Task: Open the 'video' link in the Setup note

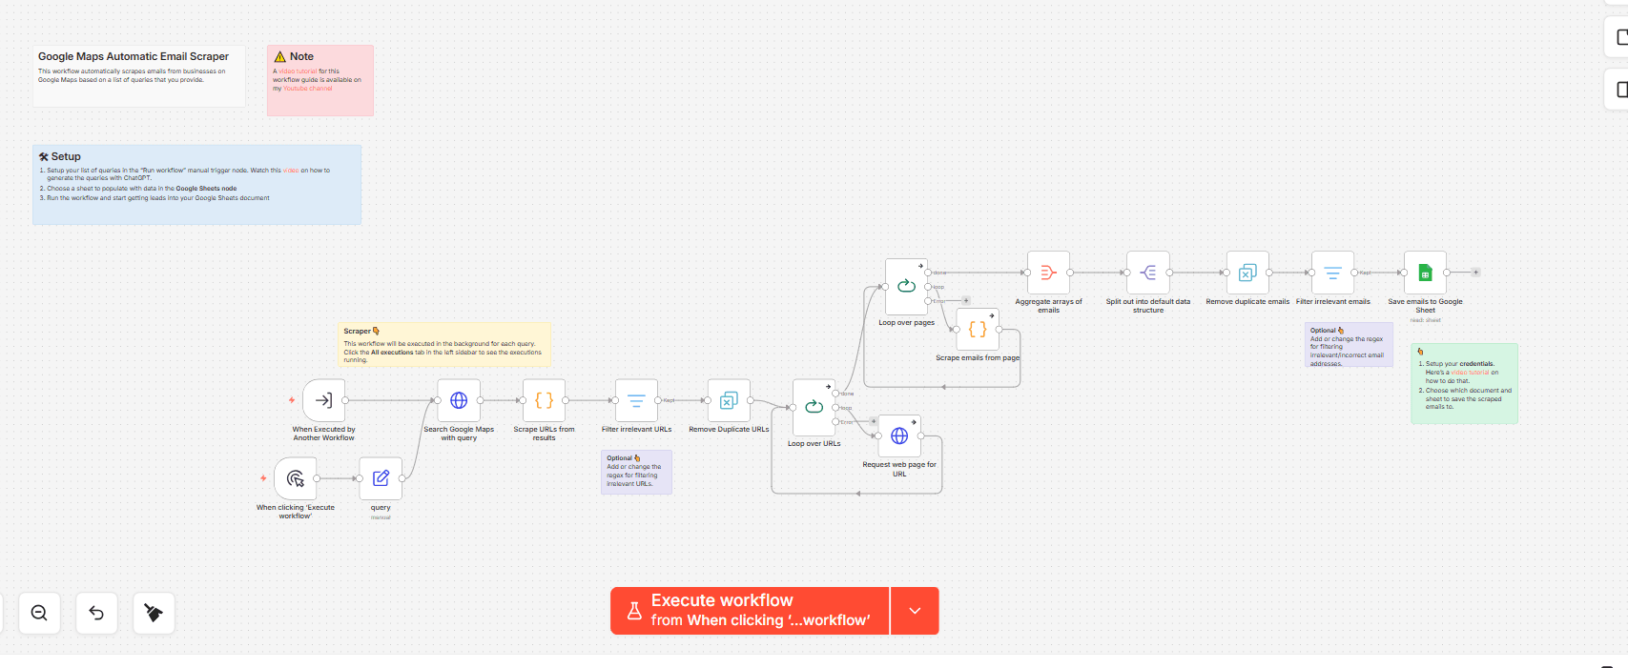Action: (291, 171)
